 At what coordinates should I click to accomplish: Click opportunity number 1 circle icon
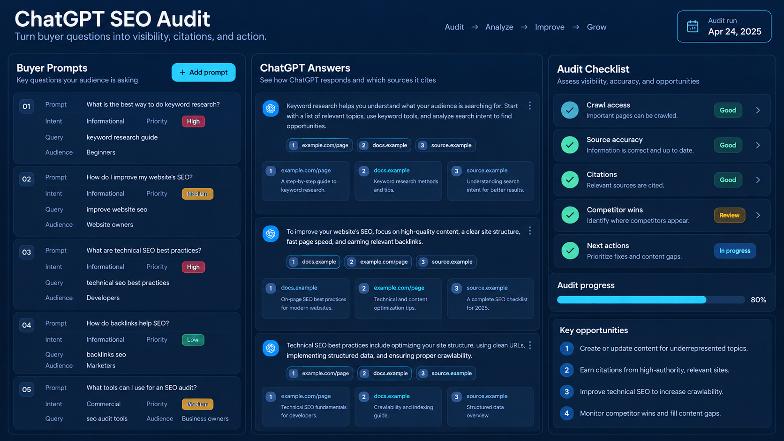[x=566, y=348]
